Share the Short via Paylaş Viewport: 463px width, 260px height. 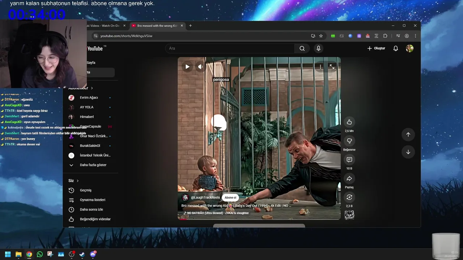click(349, 178)
